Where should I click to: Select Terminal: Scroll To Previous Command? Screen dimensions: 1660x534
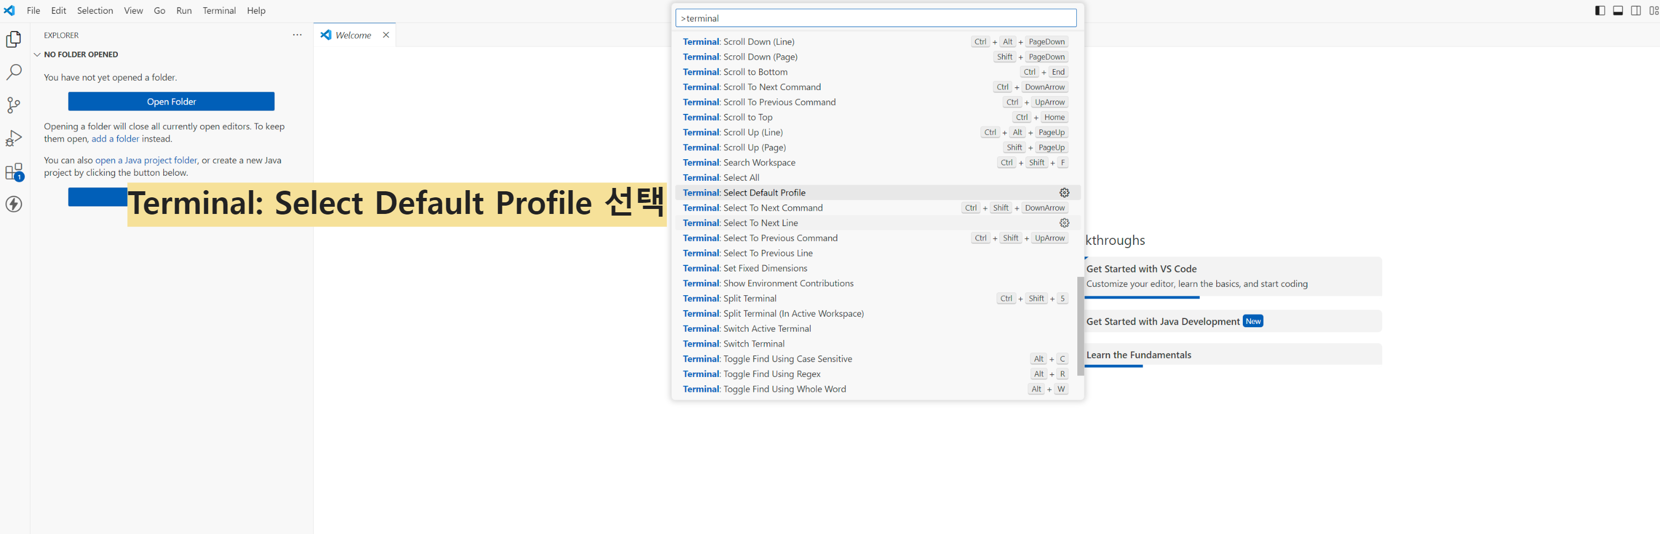point(878,102)
